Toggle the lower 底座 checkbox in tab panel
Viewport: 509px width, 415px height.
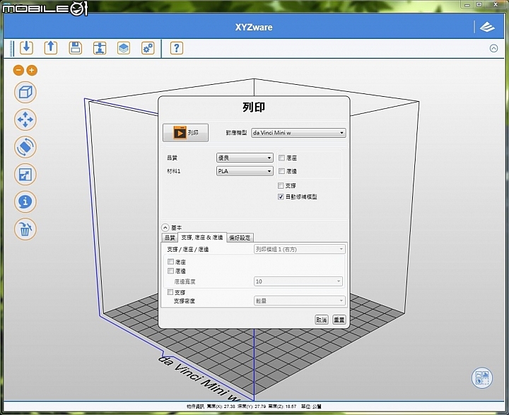pyautogui.click(x=171, y=262)
